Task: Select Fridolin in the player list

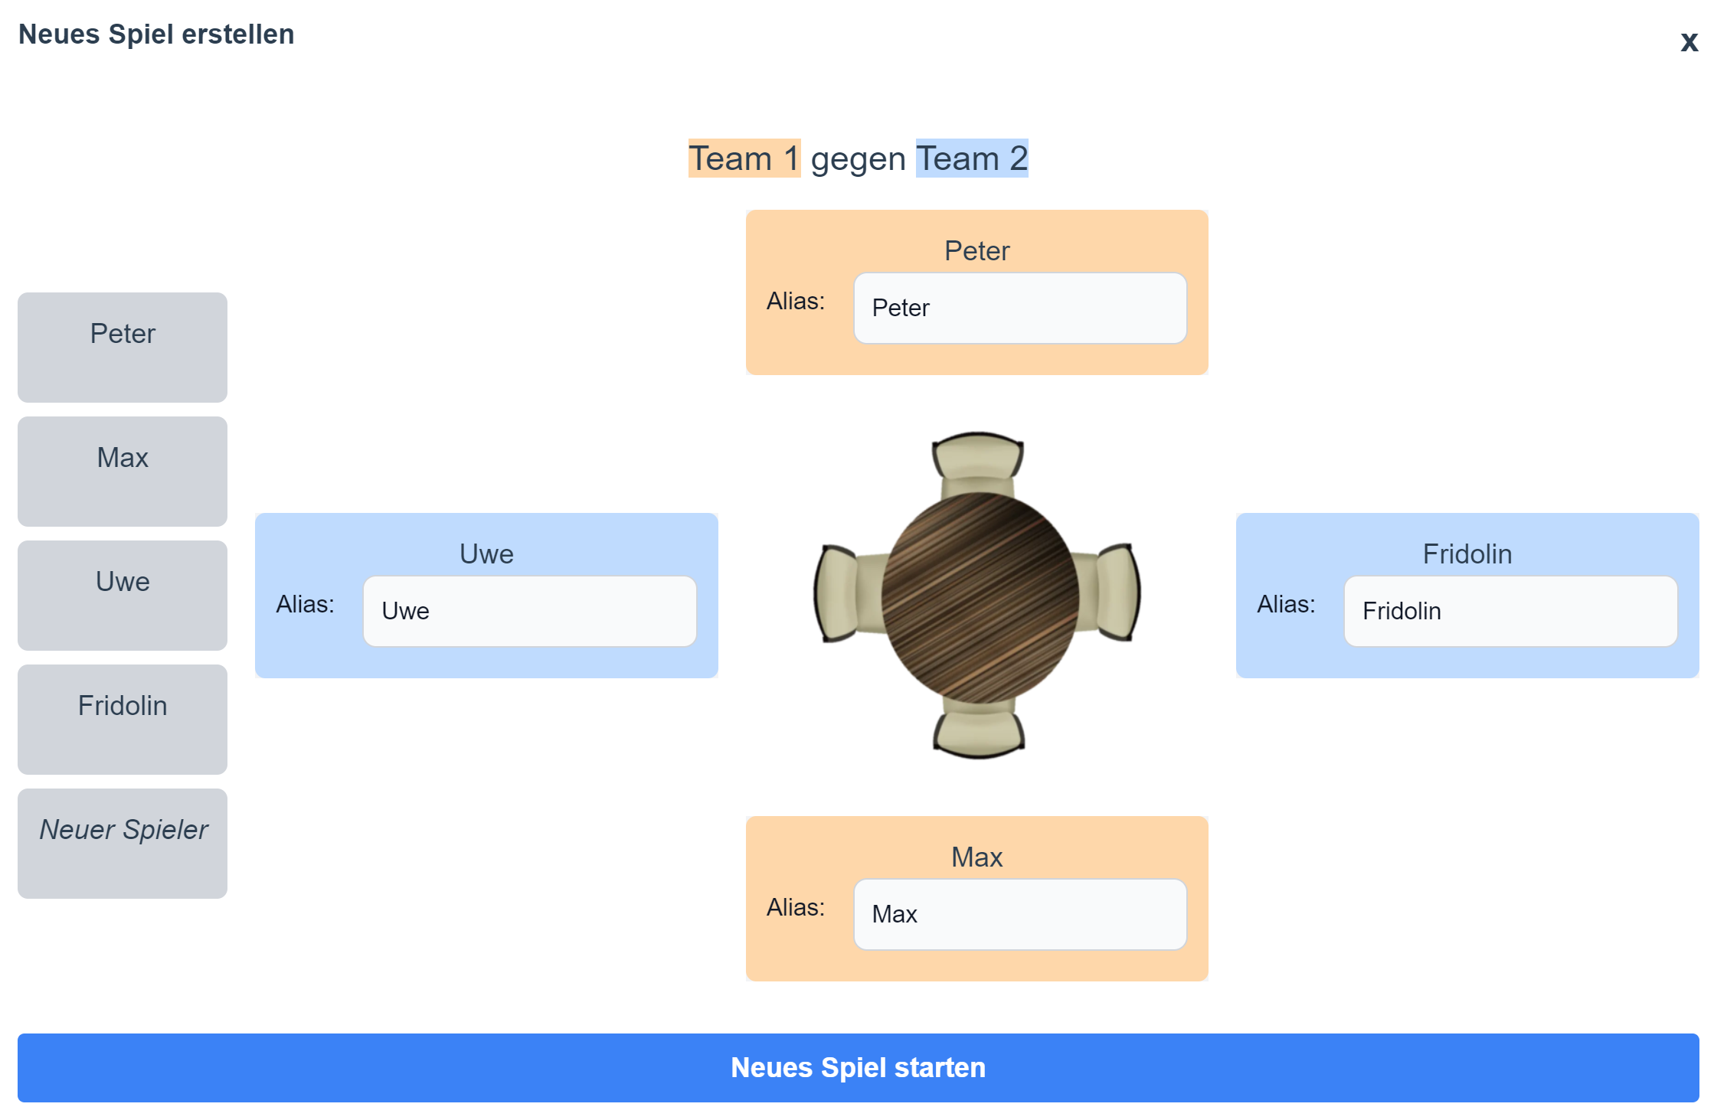Action: pyautogui.click(x=123, y=719)
